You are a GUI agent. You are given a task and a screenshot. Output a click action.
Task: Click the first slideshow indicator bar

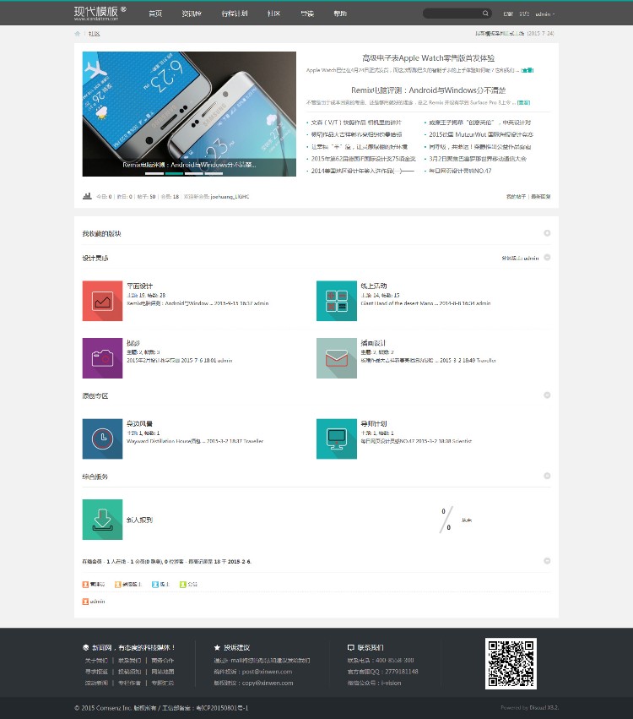[x=154, y=173]
